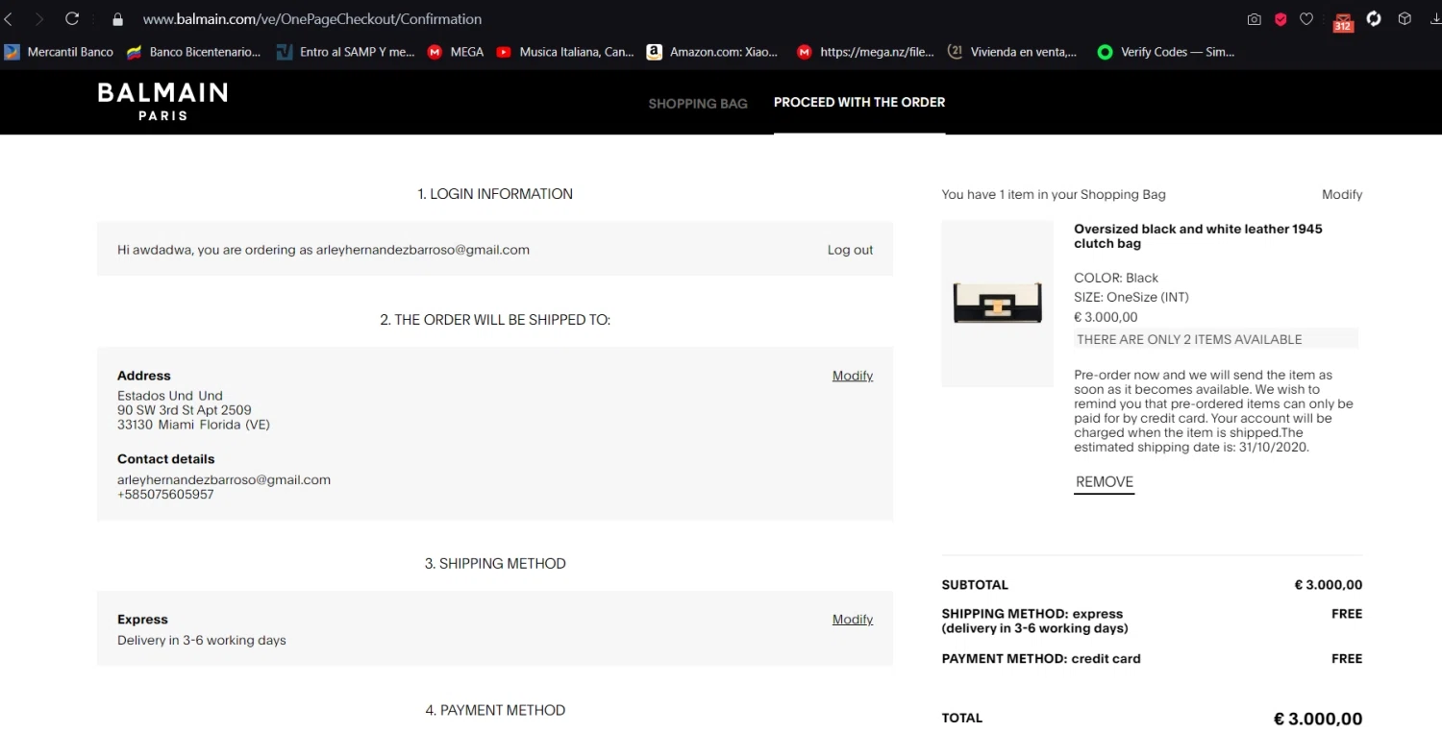Image resolution: width=1442 pixels, height=732 pixels.
Task: Click the Balmain Paris logo
Action: [162, 101]
